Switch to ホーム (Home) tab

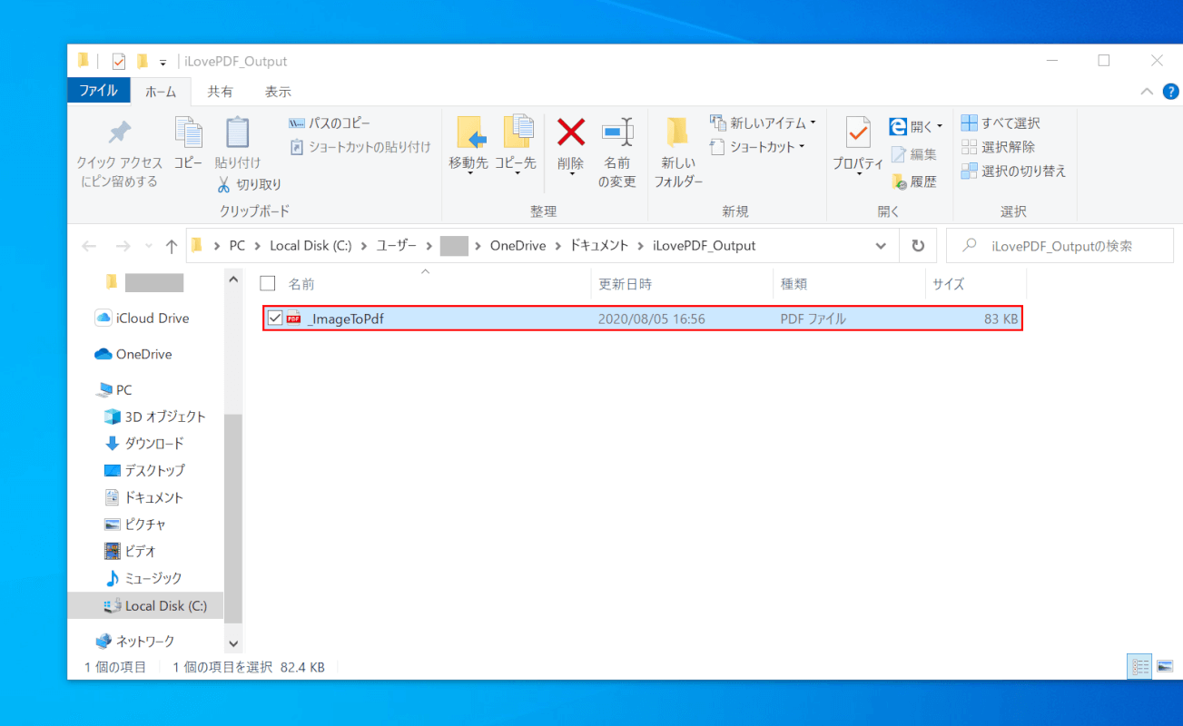click(161, 92)
